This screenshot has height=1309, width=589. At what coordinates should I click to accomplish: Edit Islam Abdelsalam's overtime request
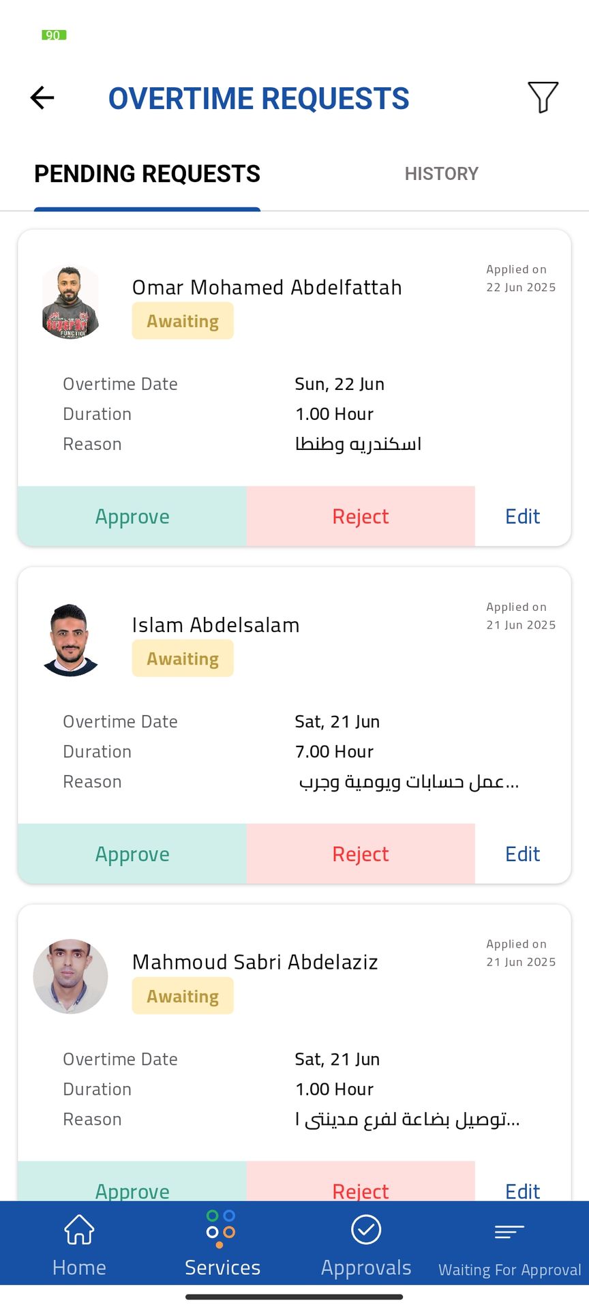pyautogui.click(x=522, y=854)
